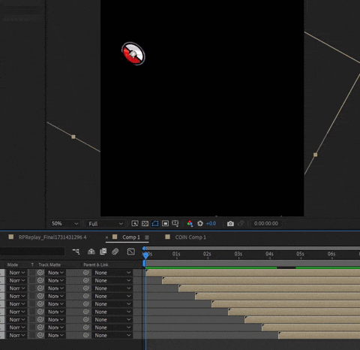The image size is (360, 350).
Task: Click parent pick whip of first layer
Action: click(86, 273)
